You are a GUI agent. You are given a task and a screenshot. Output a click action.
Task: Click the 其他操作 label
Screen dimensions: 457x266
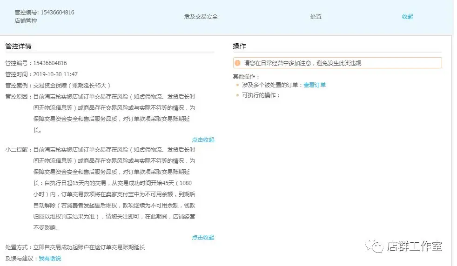(246, 77)
